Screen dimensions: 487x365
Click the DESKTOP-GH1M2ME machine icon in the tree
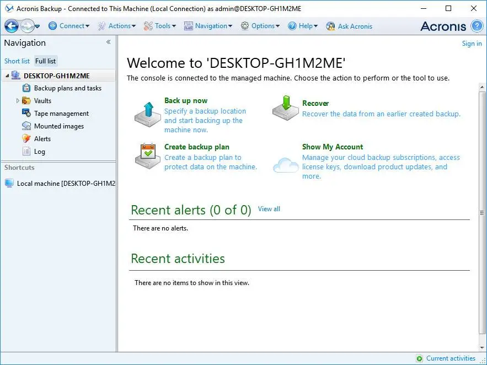[16, 76]
